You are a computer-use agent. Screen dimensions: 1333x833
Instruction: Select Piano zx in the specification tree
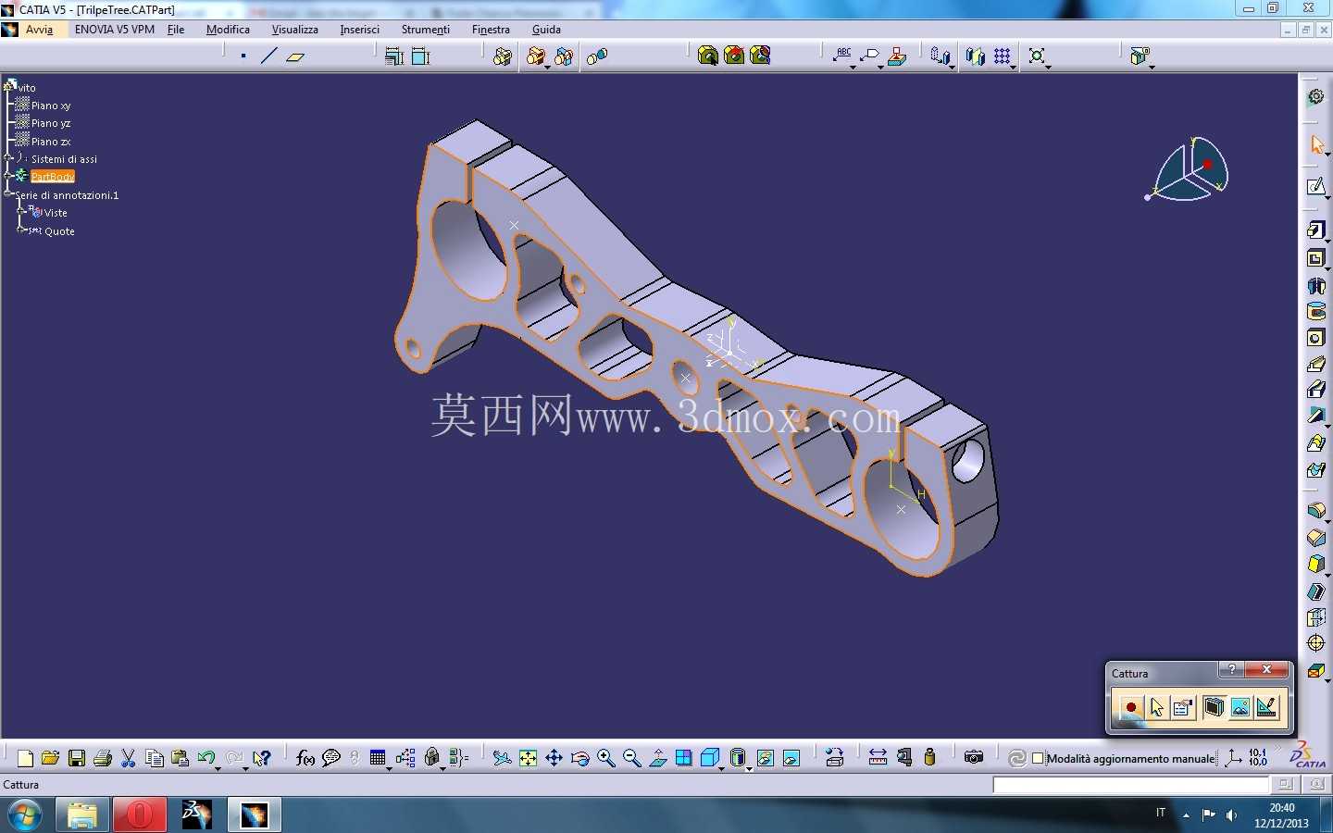[51, 142]
